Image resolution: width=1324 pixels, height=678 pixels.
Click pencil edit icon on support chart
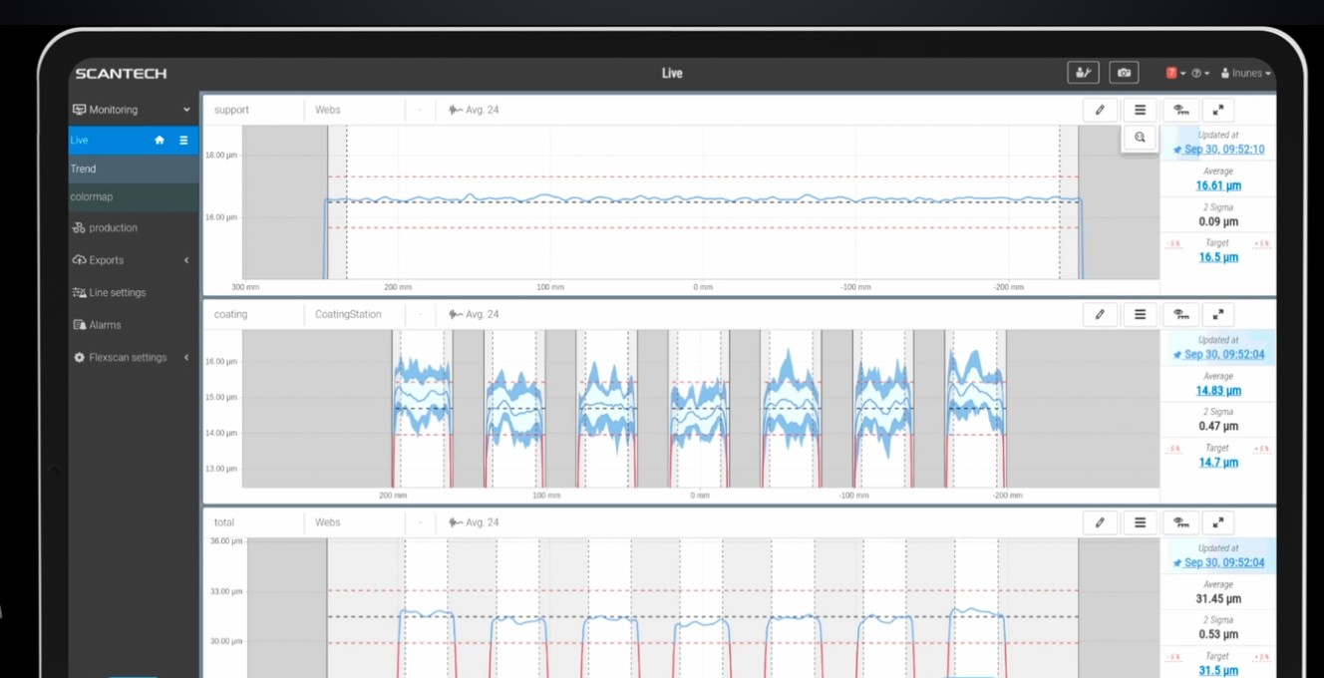1100,110
